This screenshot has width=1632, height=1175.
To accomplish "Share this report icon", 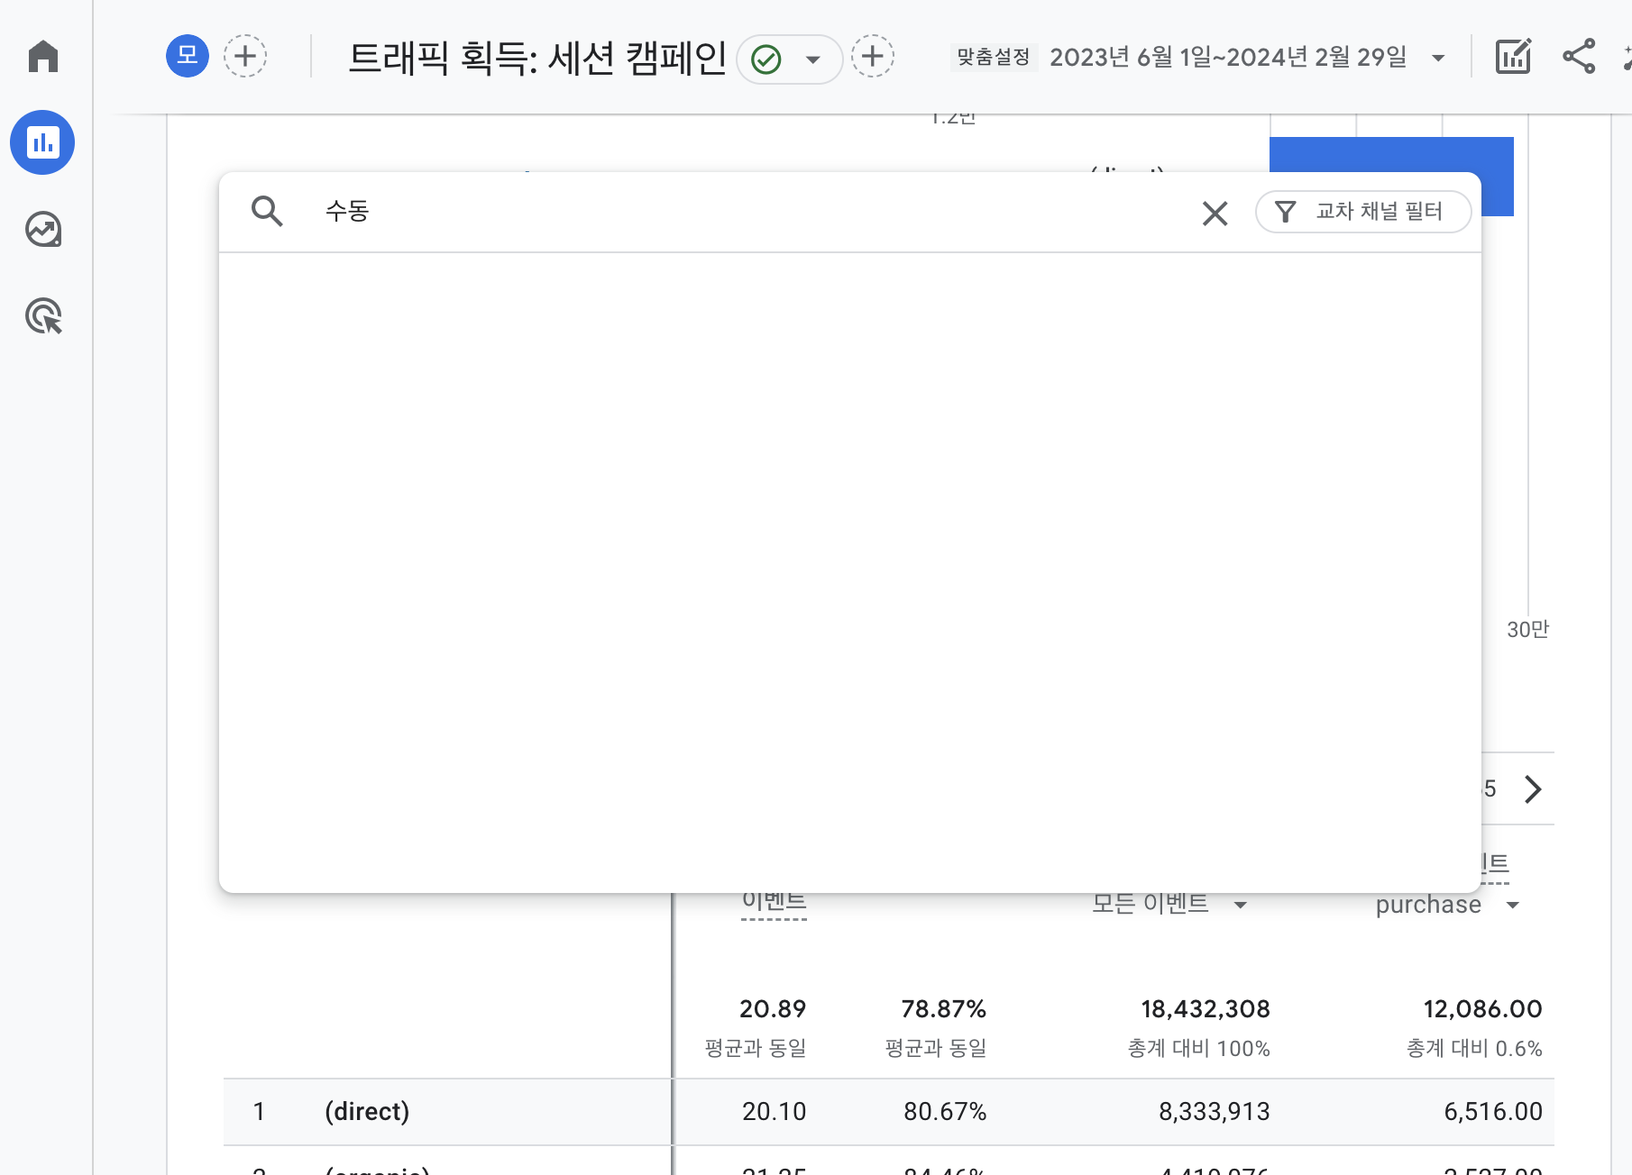I will (1579, 56).
